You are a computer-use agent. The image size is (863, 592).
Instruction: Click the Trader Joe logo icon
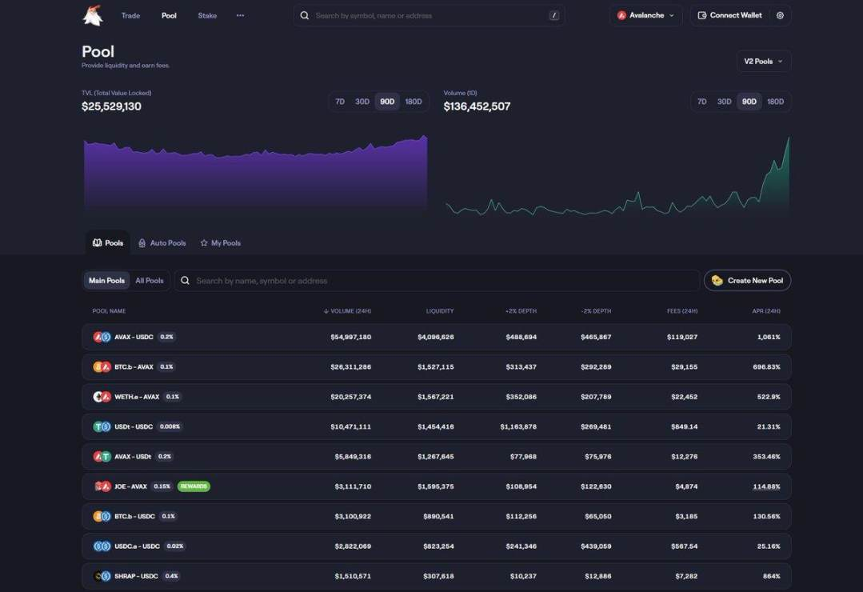93,15
